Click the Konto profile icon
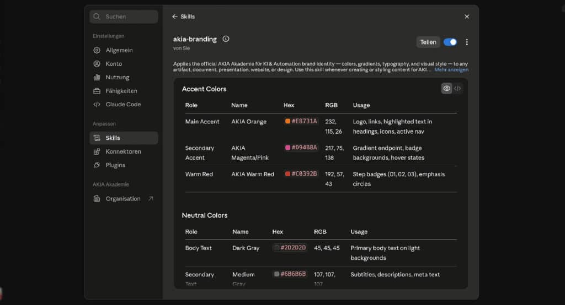This screenshot has width=565, height=305. click(97, 64)
